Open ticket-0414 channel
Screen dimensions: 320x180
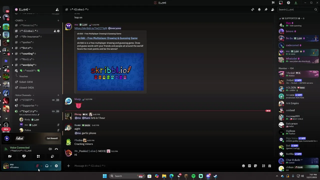37,82
